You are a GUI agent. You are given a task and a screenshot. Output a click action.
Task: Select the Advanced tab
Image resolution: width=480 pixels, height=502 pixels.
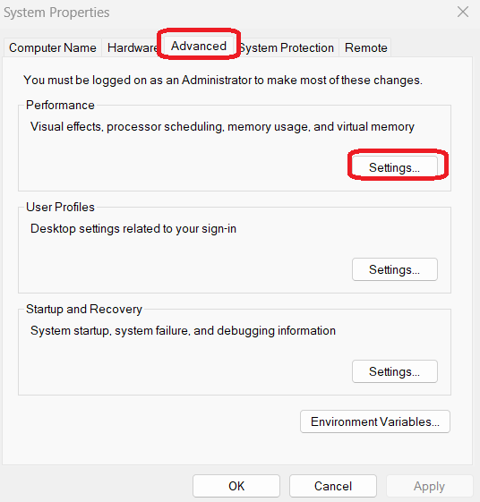pos(199,47)
